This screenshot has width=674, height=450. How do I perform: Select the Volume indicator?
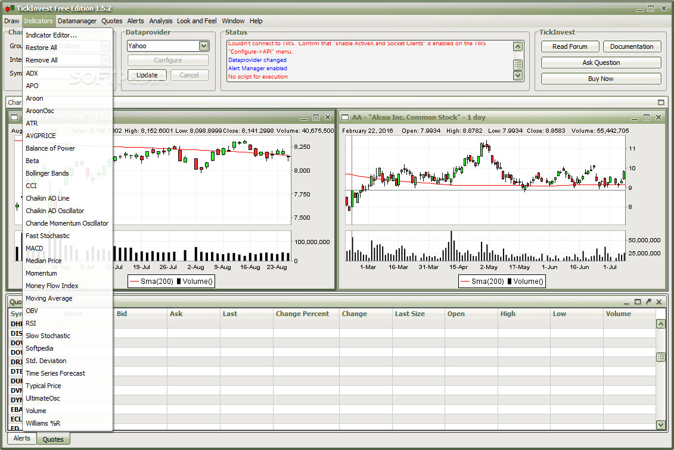[x=68, y=411]
